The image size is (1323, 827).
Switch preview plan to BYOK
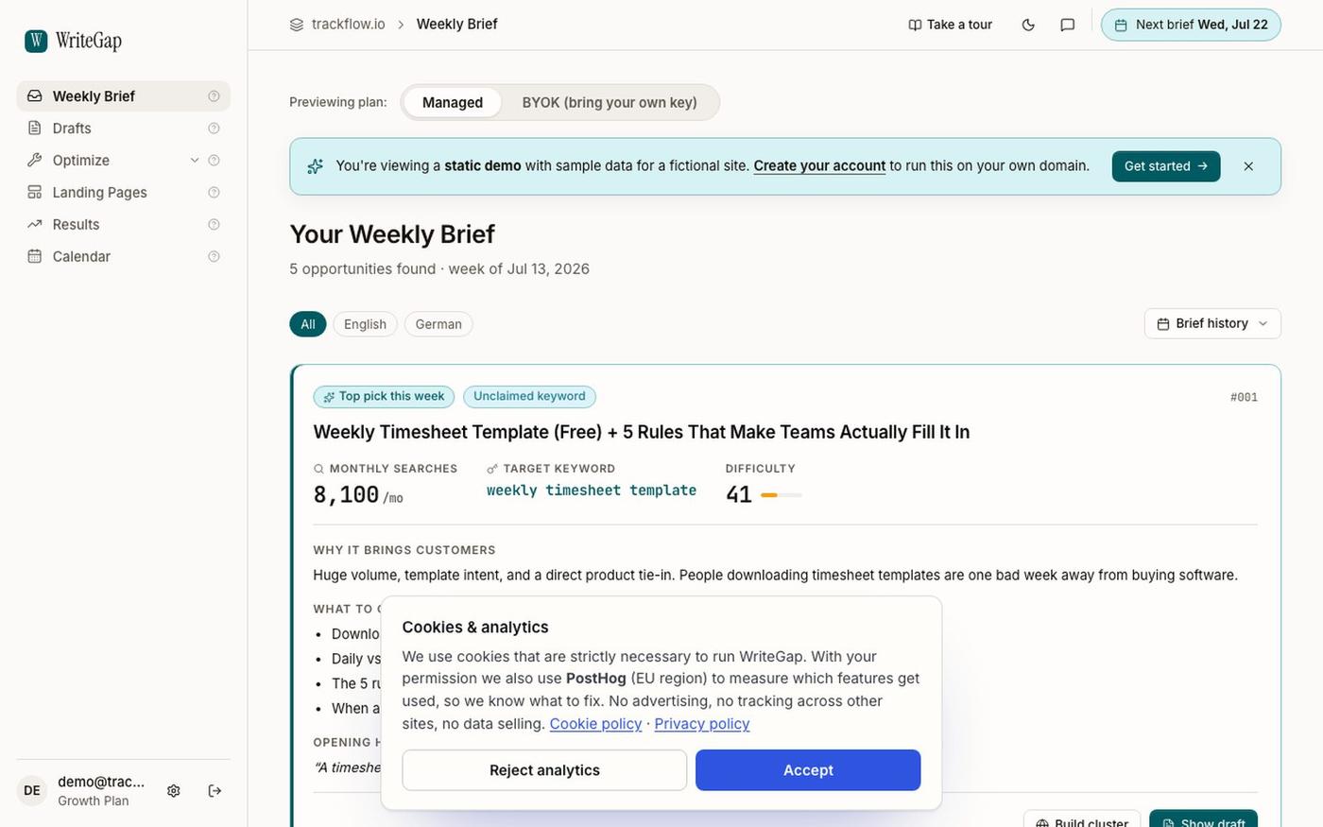point(610,102)
